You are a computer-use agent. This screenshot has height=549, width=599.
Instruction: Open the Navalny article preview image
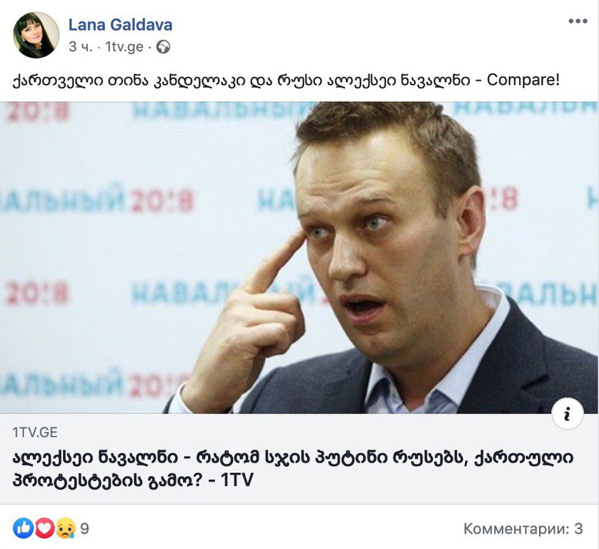point(299,258)
